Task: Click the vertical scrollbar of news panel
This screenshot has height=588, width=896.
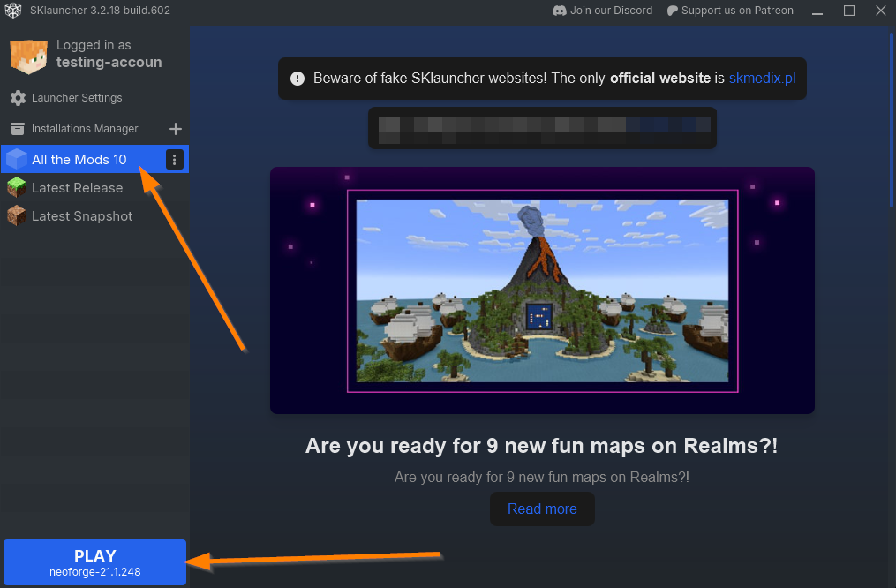Action: [x=892, y=121]
